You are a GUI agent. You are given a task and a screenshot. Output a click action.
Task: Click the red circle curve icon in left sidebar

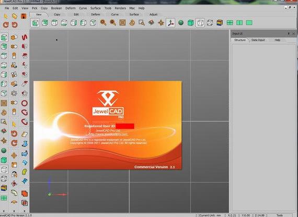pyautogui.click(x=25, y=103)
